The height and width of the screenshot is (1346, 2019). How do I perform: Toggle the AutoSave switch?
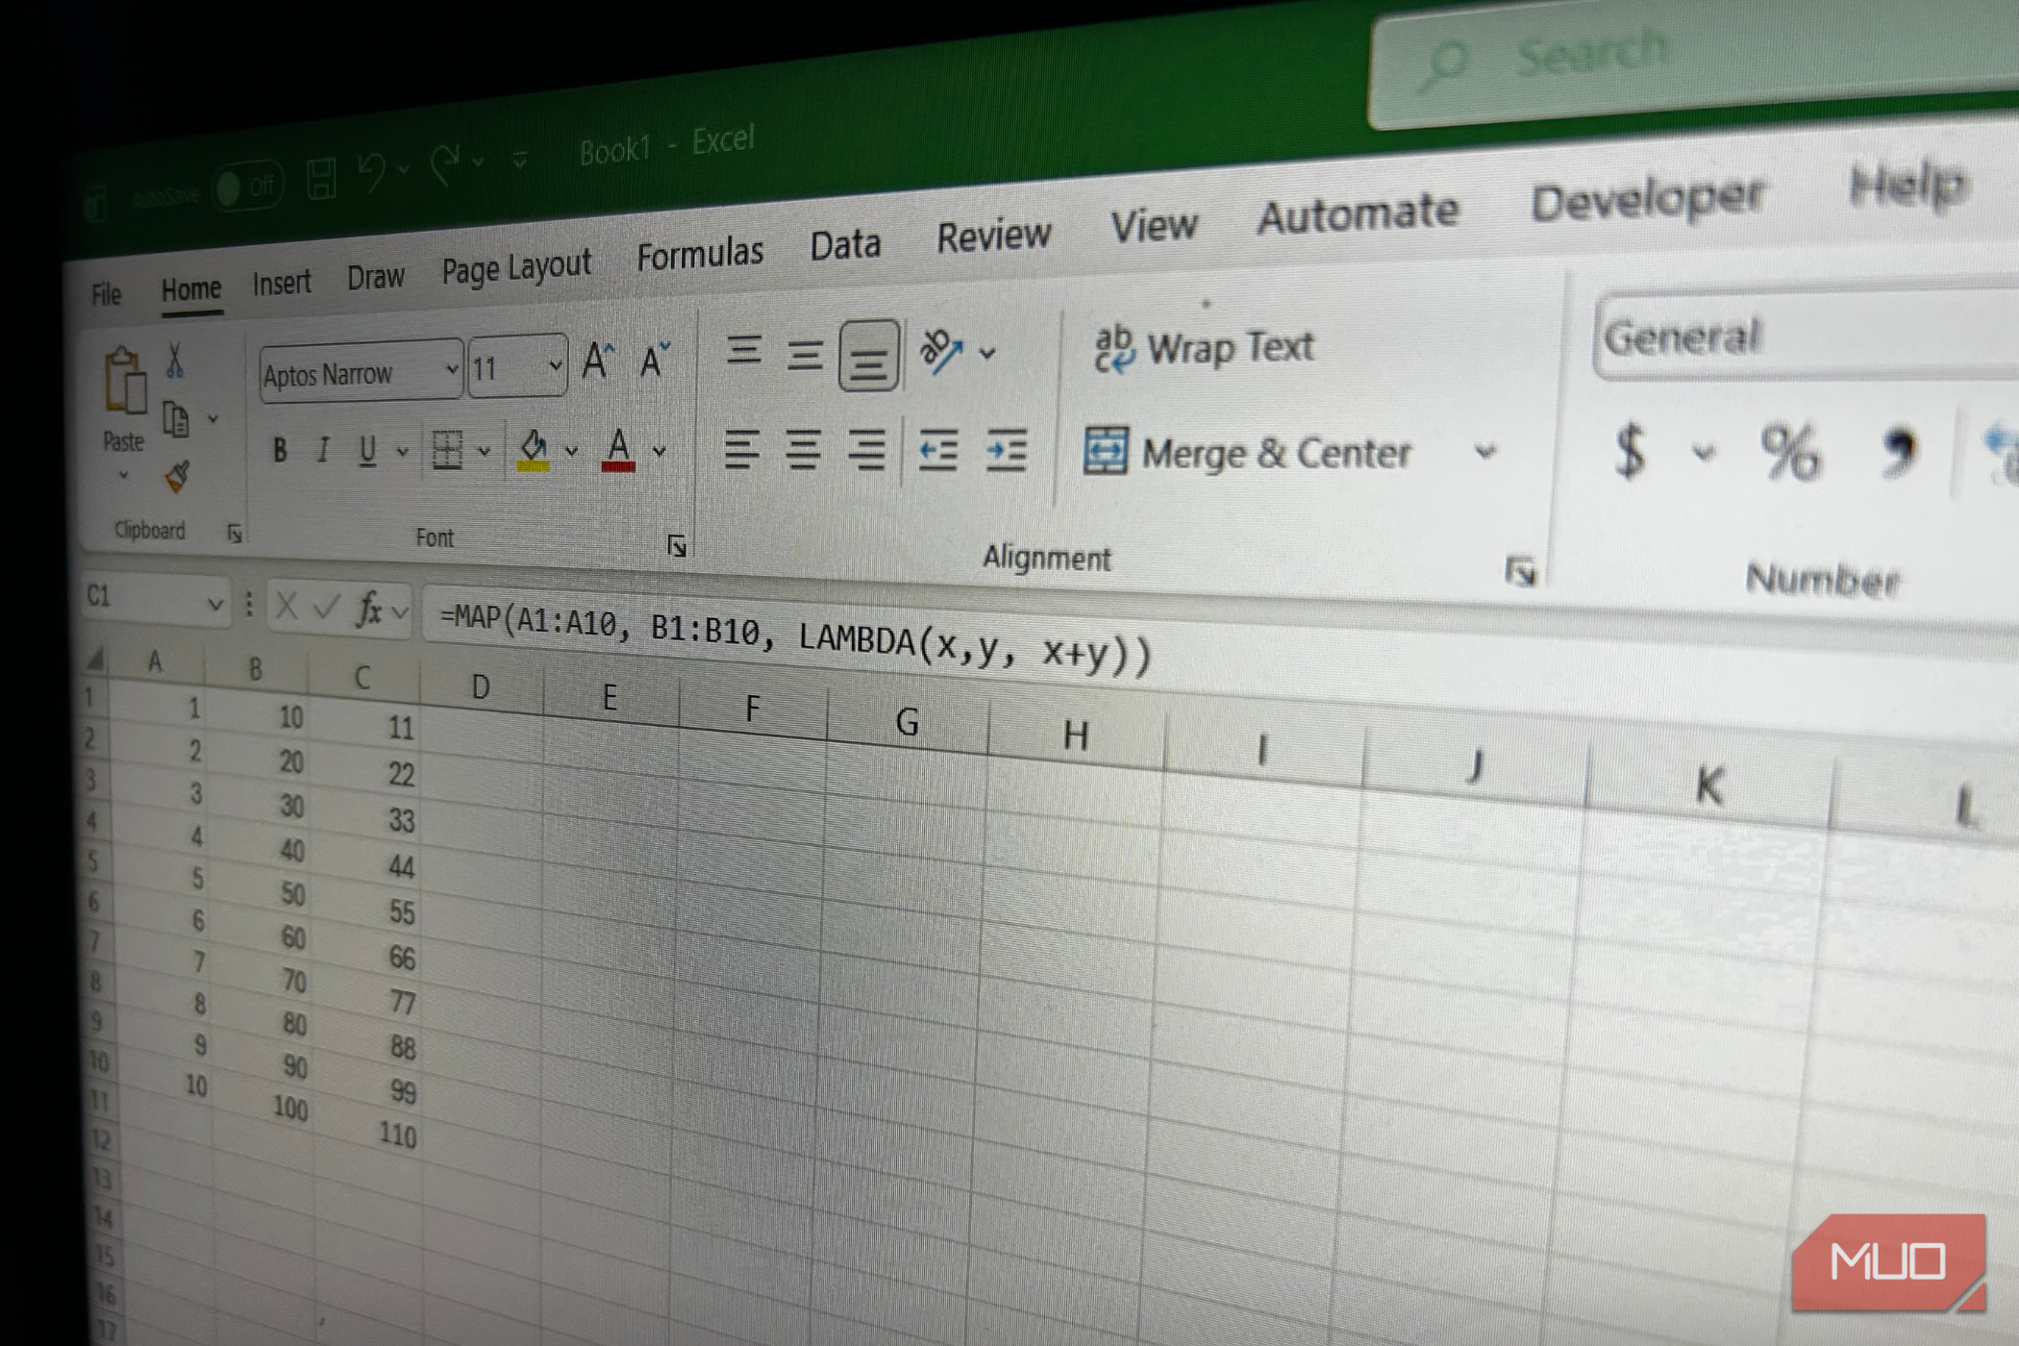246,187
